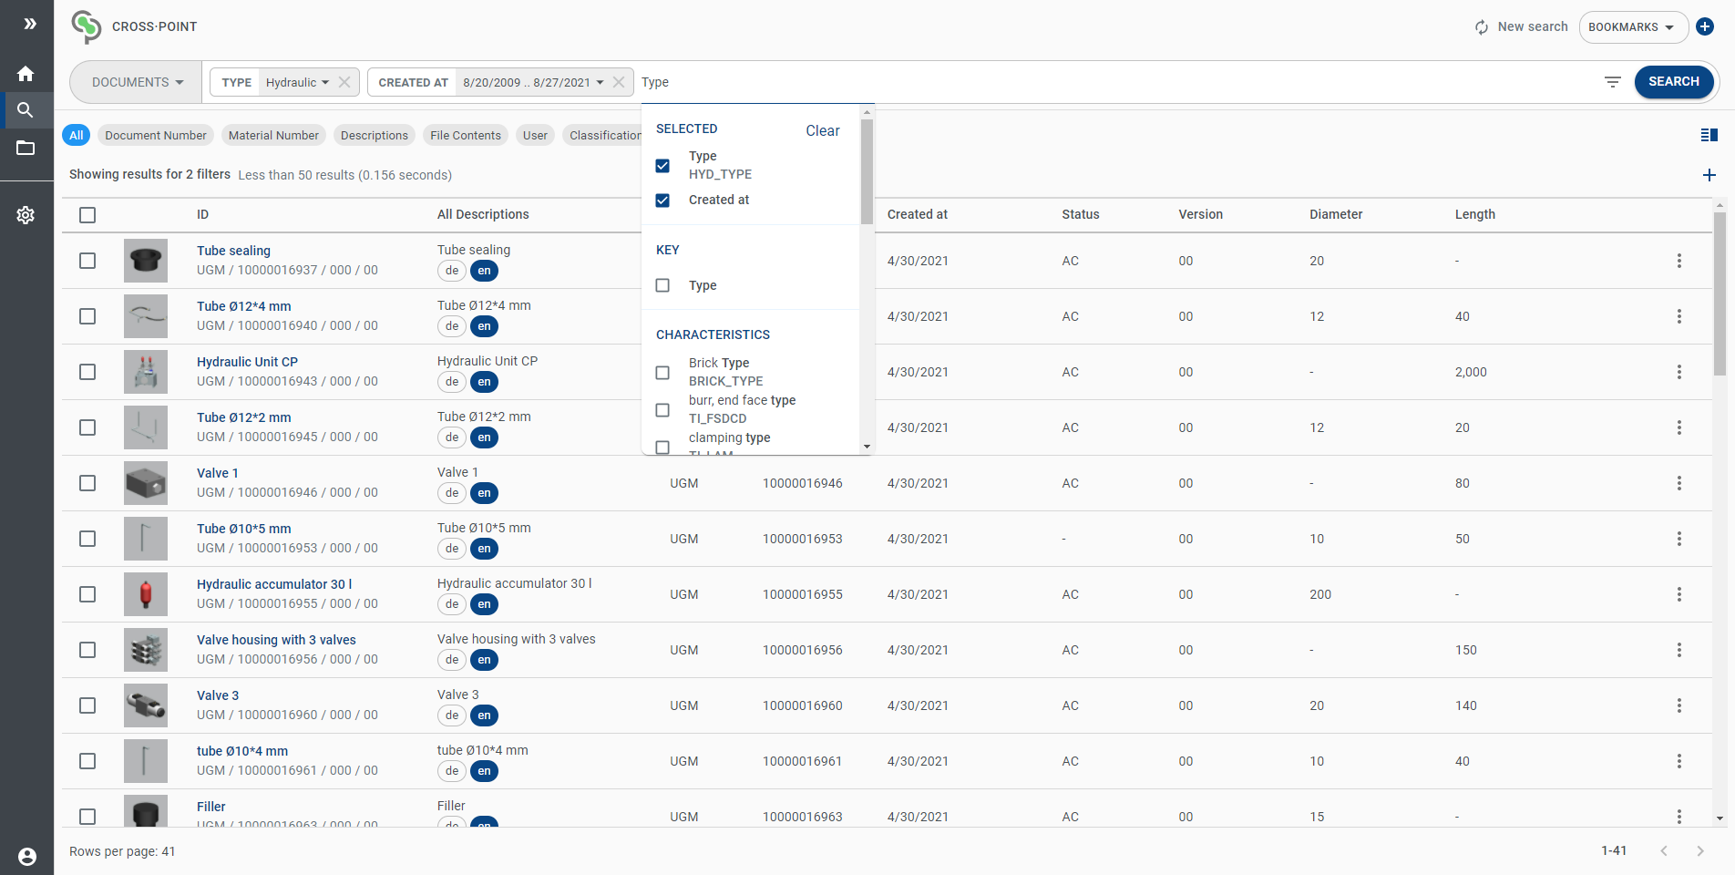Viewport: 1735px width, 875px height.
Task: Check the Valve 1 row
Action: (x=87, y=483)
